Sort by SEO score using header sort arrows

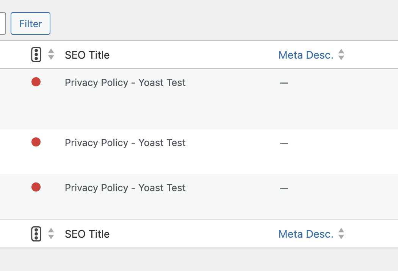[51, 55]
